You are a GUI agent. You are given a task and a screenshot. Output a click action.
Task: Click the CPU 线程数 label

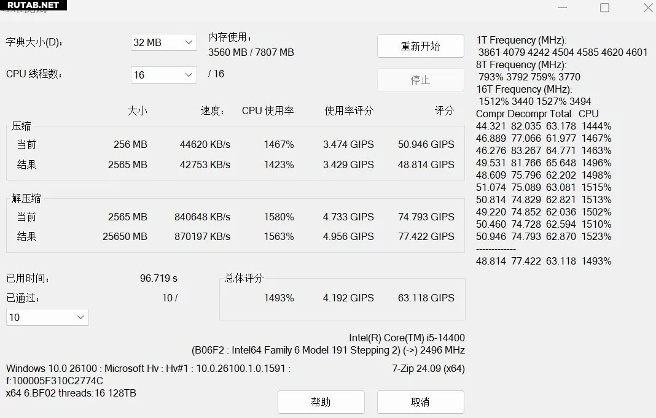coord(34,74)
